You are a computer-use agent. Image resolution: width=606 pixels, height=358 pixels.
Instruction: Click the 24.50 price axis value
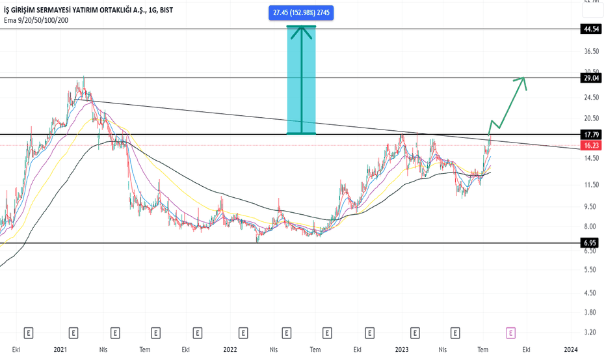[x=592, y=98]
